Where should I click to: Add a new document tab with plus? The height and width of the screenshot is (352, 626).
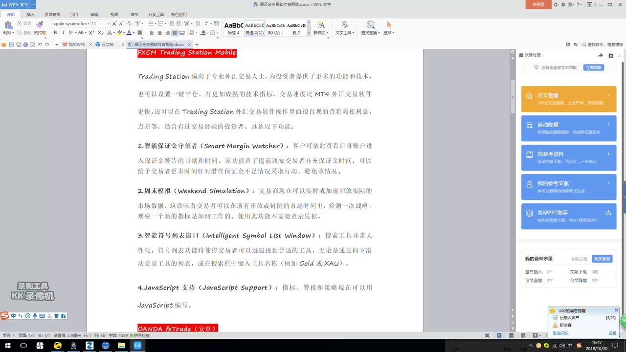click(x=197, y=44)
